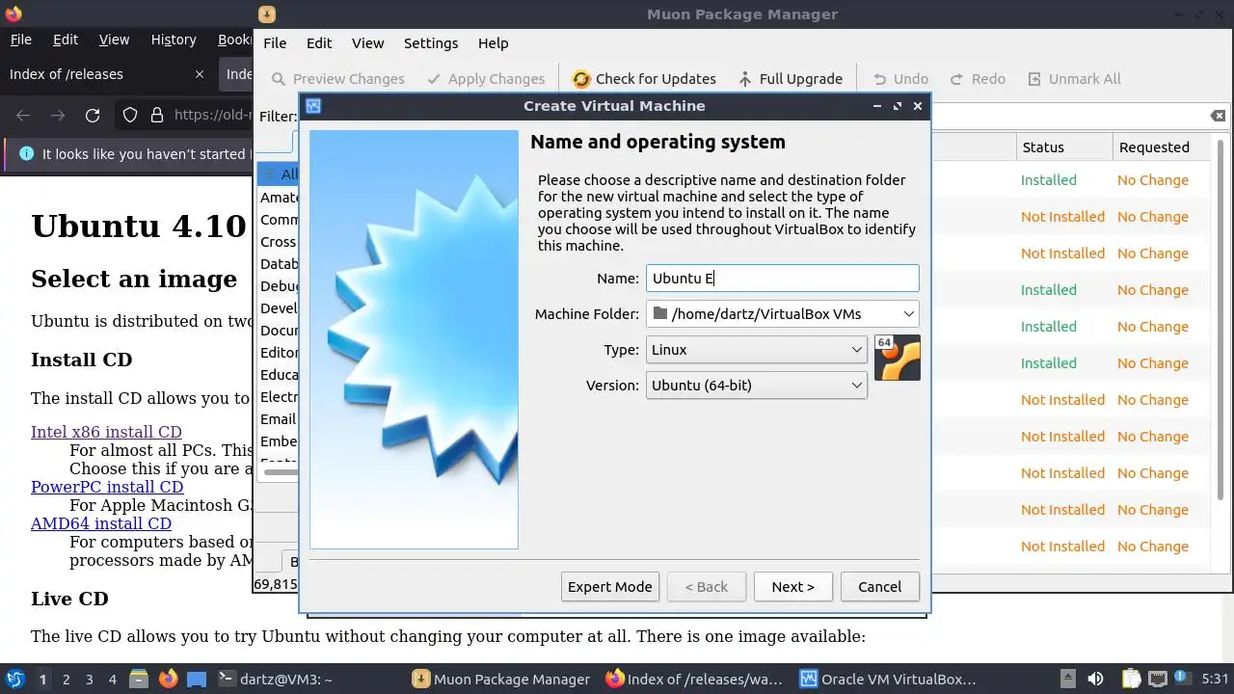Image resolution: width=1234 pixels, height=694 pixels.
Task: Click the tracking protection shield icon in Firefox
Action: [x=130, y=116]
